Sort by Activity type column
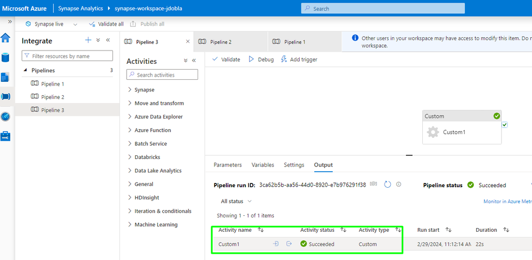The image size is (532, 260). pos(398,230)
